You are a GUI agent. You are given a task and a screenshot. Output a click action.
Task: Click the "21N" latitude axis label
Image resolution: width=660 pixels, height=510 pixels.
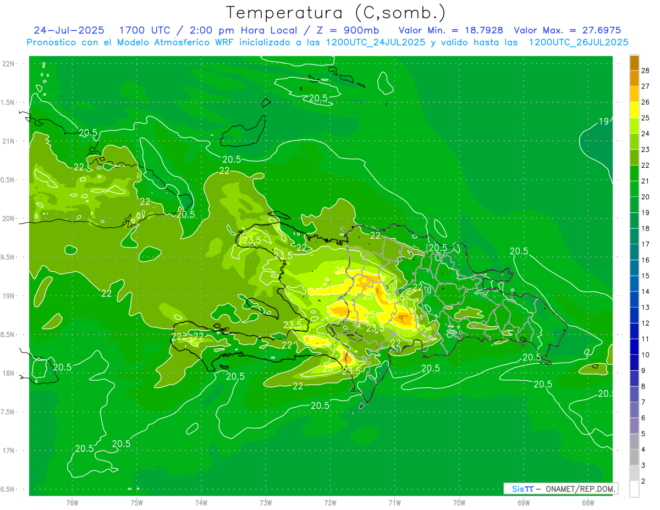(8, 141)
